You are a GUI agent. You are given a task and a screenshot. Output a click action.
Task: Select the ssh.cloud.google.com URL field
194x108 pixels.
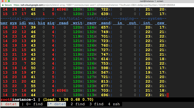point(94,5)
